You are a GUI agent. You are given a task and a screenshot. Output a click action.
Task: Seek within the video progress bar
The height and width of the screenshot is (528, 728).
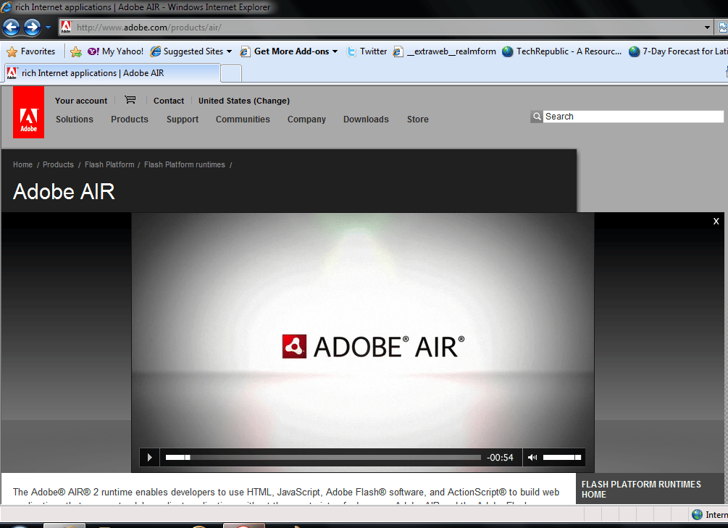323,458
